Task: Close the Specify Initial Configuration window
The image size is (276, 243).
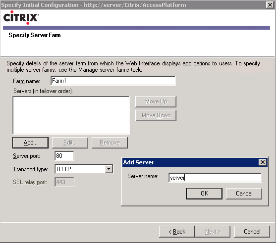Action: (x=270, y=5)
